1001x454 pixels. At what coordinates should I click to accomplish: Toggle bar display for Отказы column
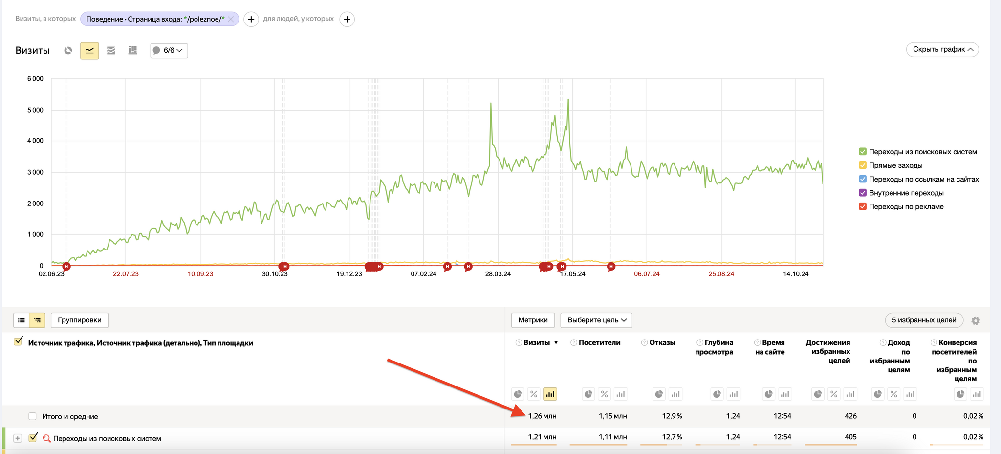pyautogui.click(x=675, y=394)
